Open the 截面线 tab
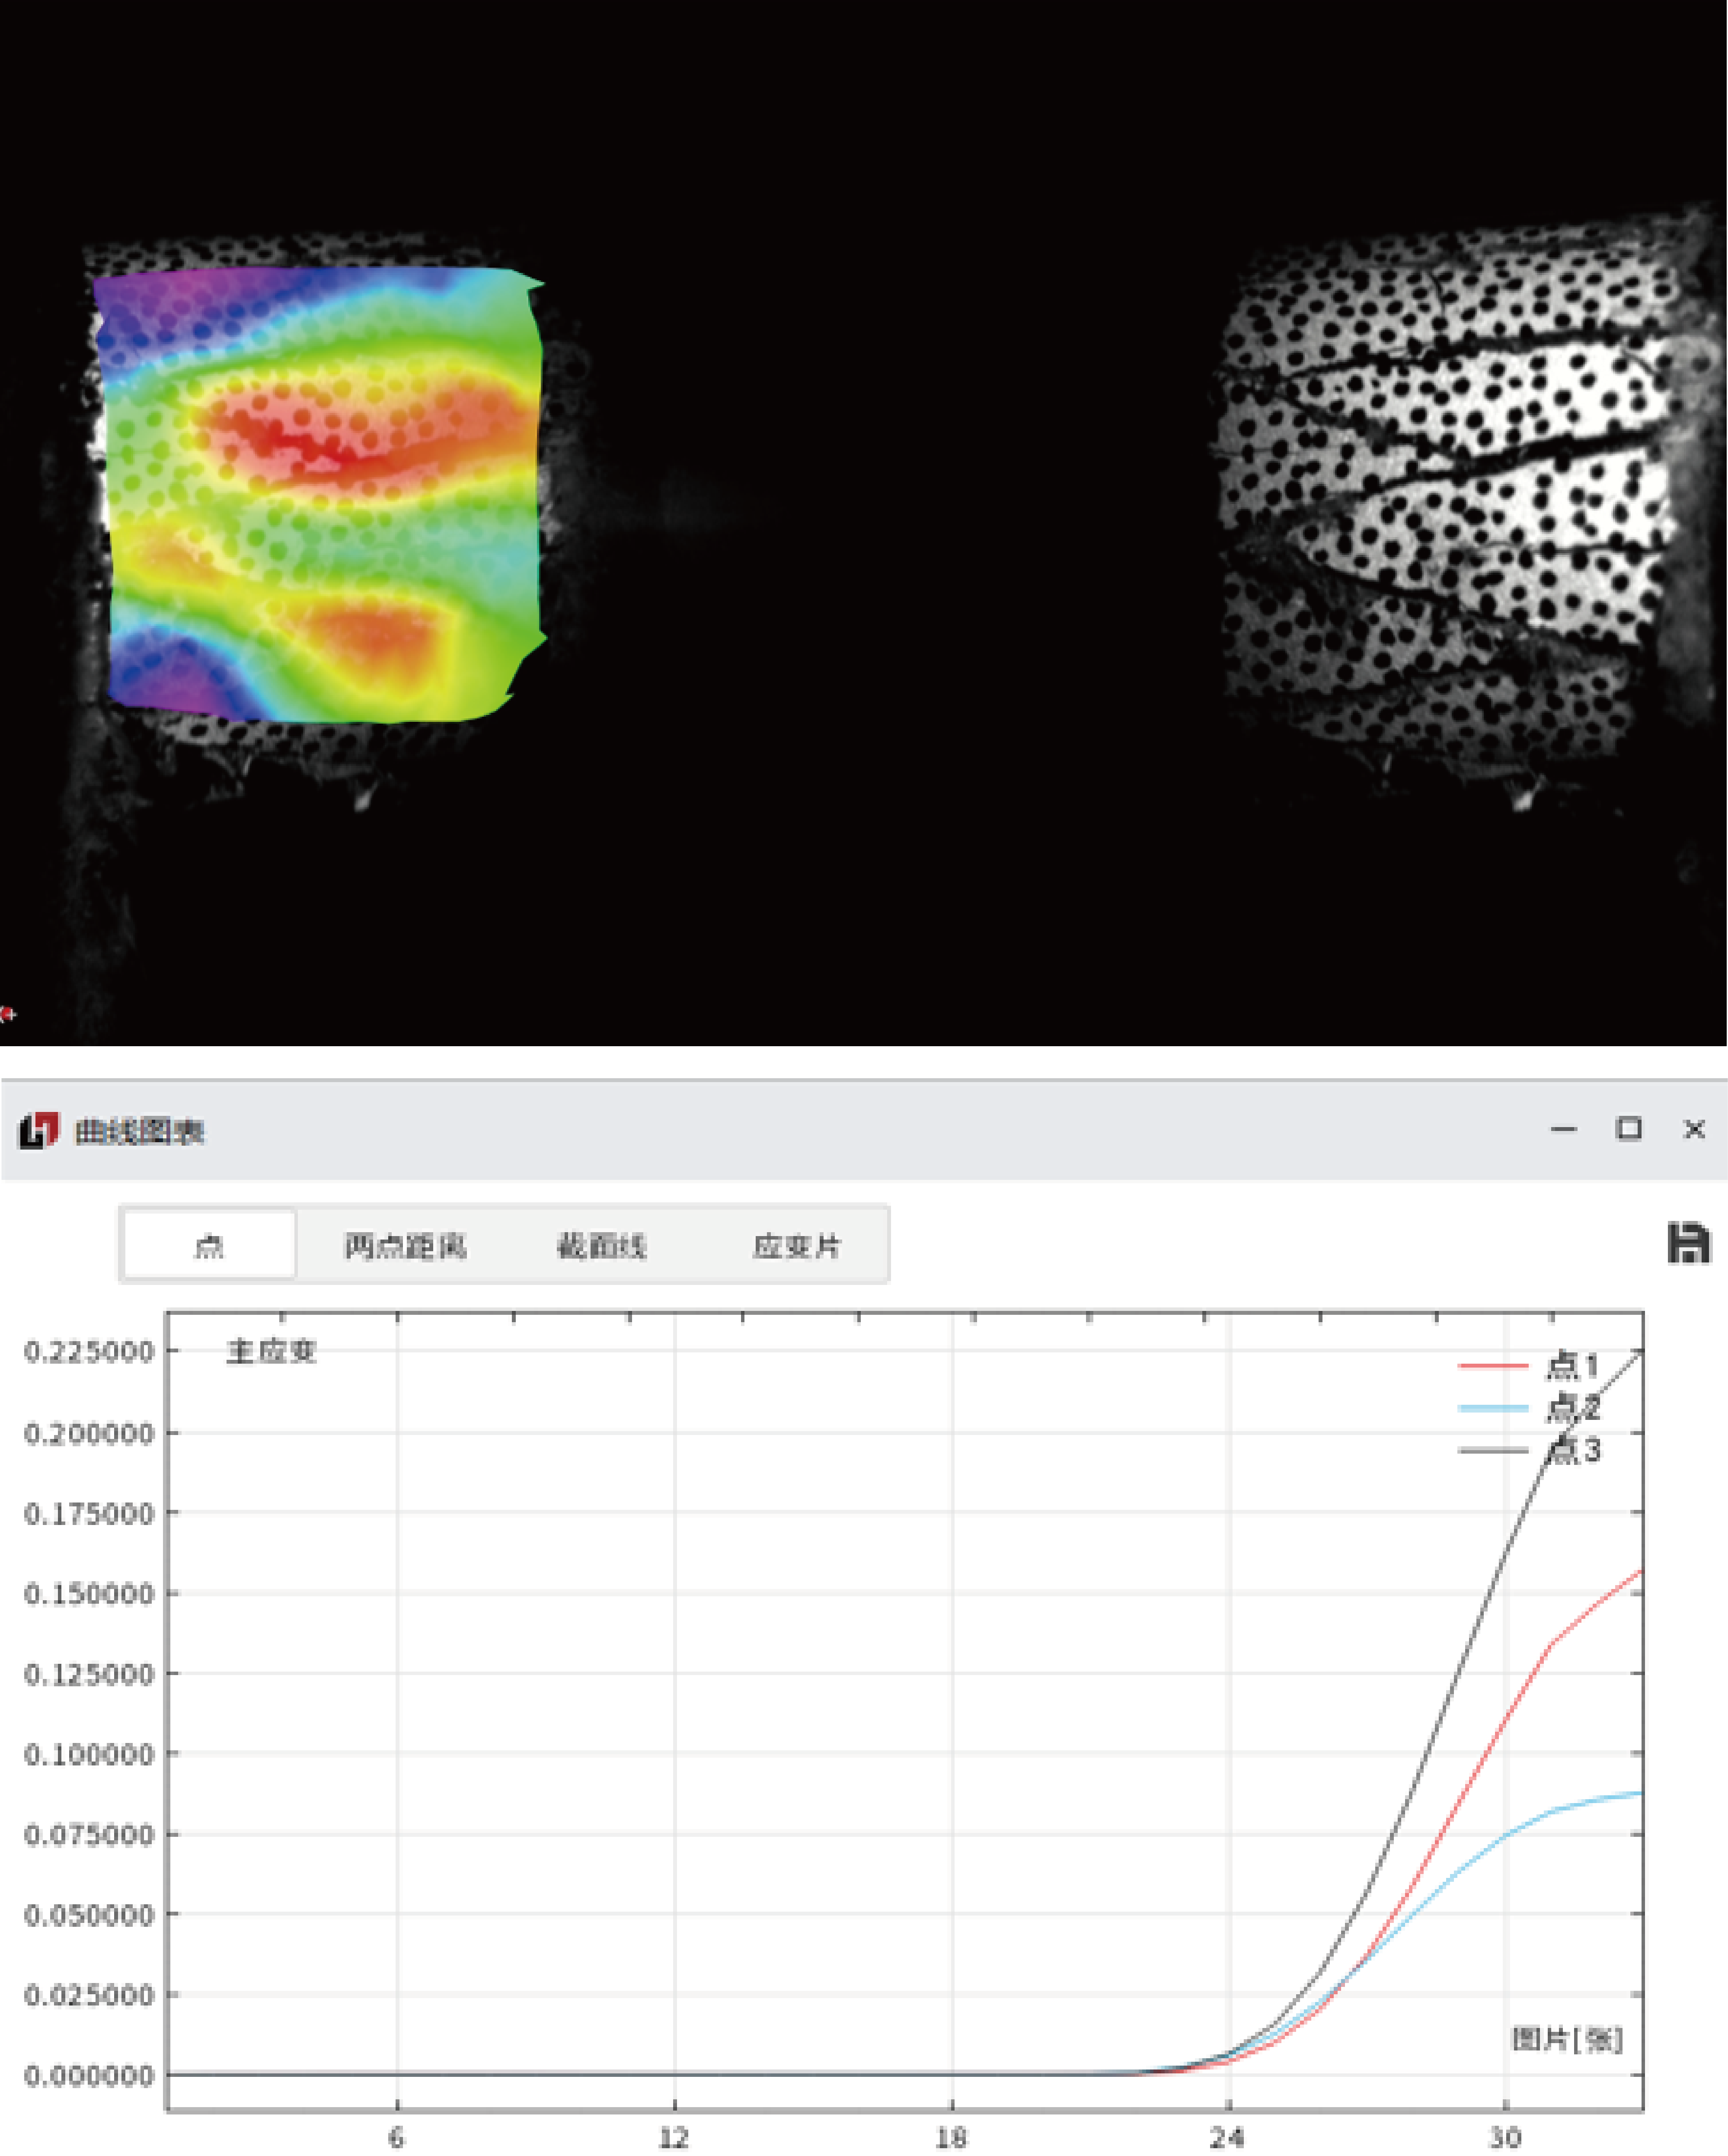1728x2156 pixels. pyautogui.click(x=602, y=1245)
